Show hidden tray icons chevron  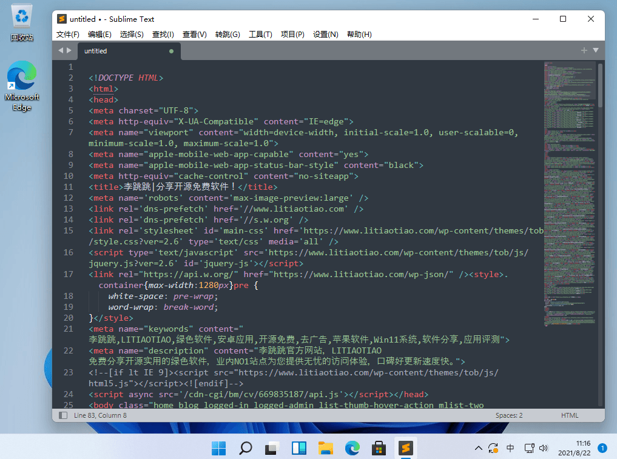tap(479, 448)
